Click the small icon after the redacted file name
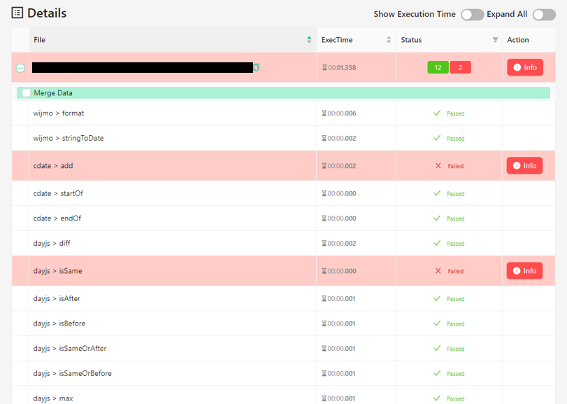 point(257,67)
